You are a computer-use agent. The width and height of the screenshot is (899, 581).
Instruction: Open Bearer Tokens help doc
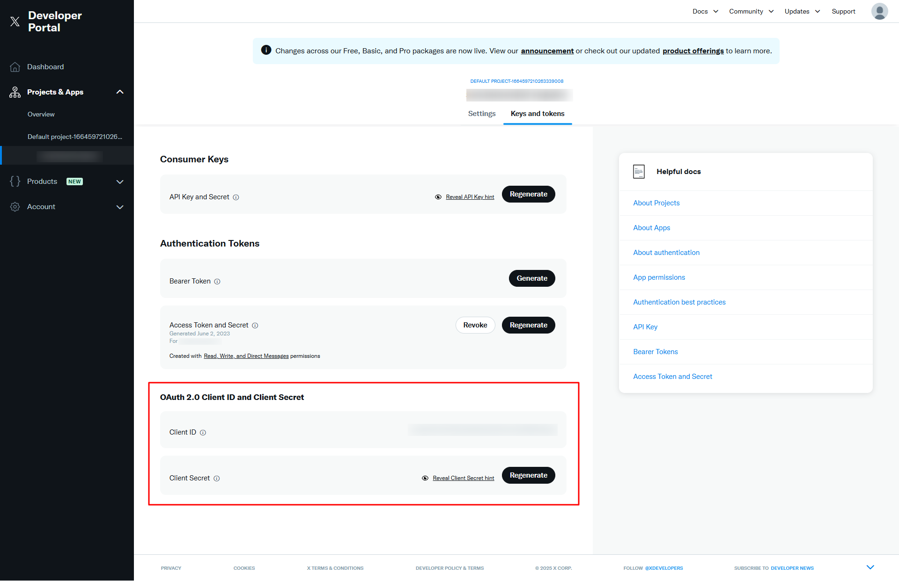click(x=655, y=352)
